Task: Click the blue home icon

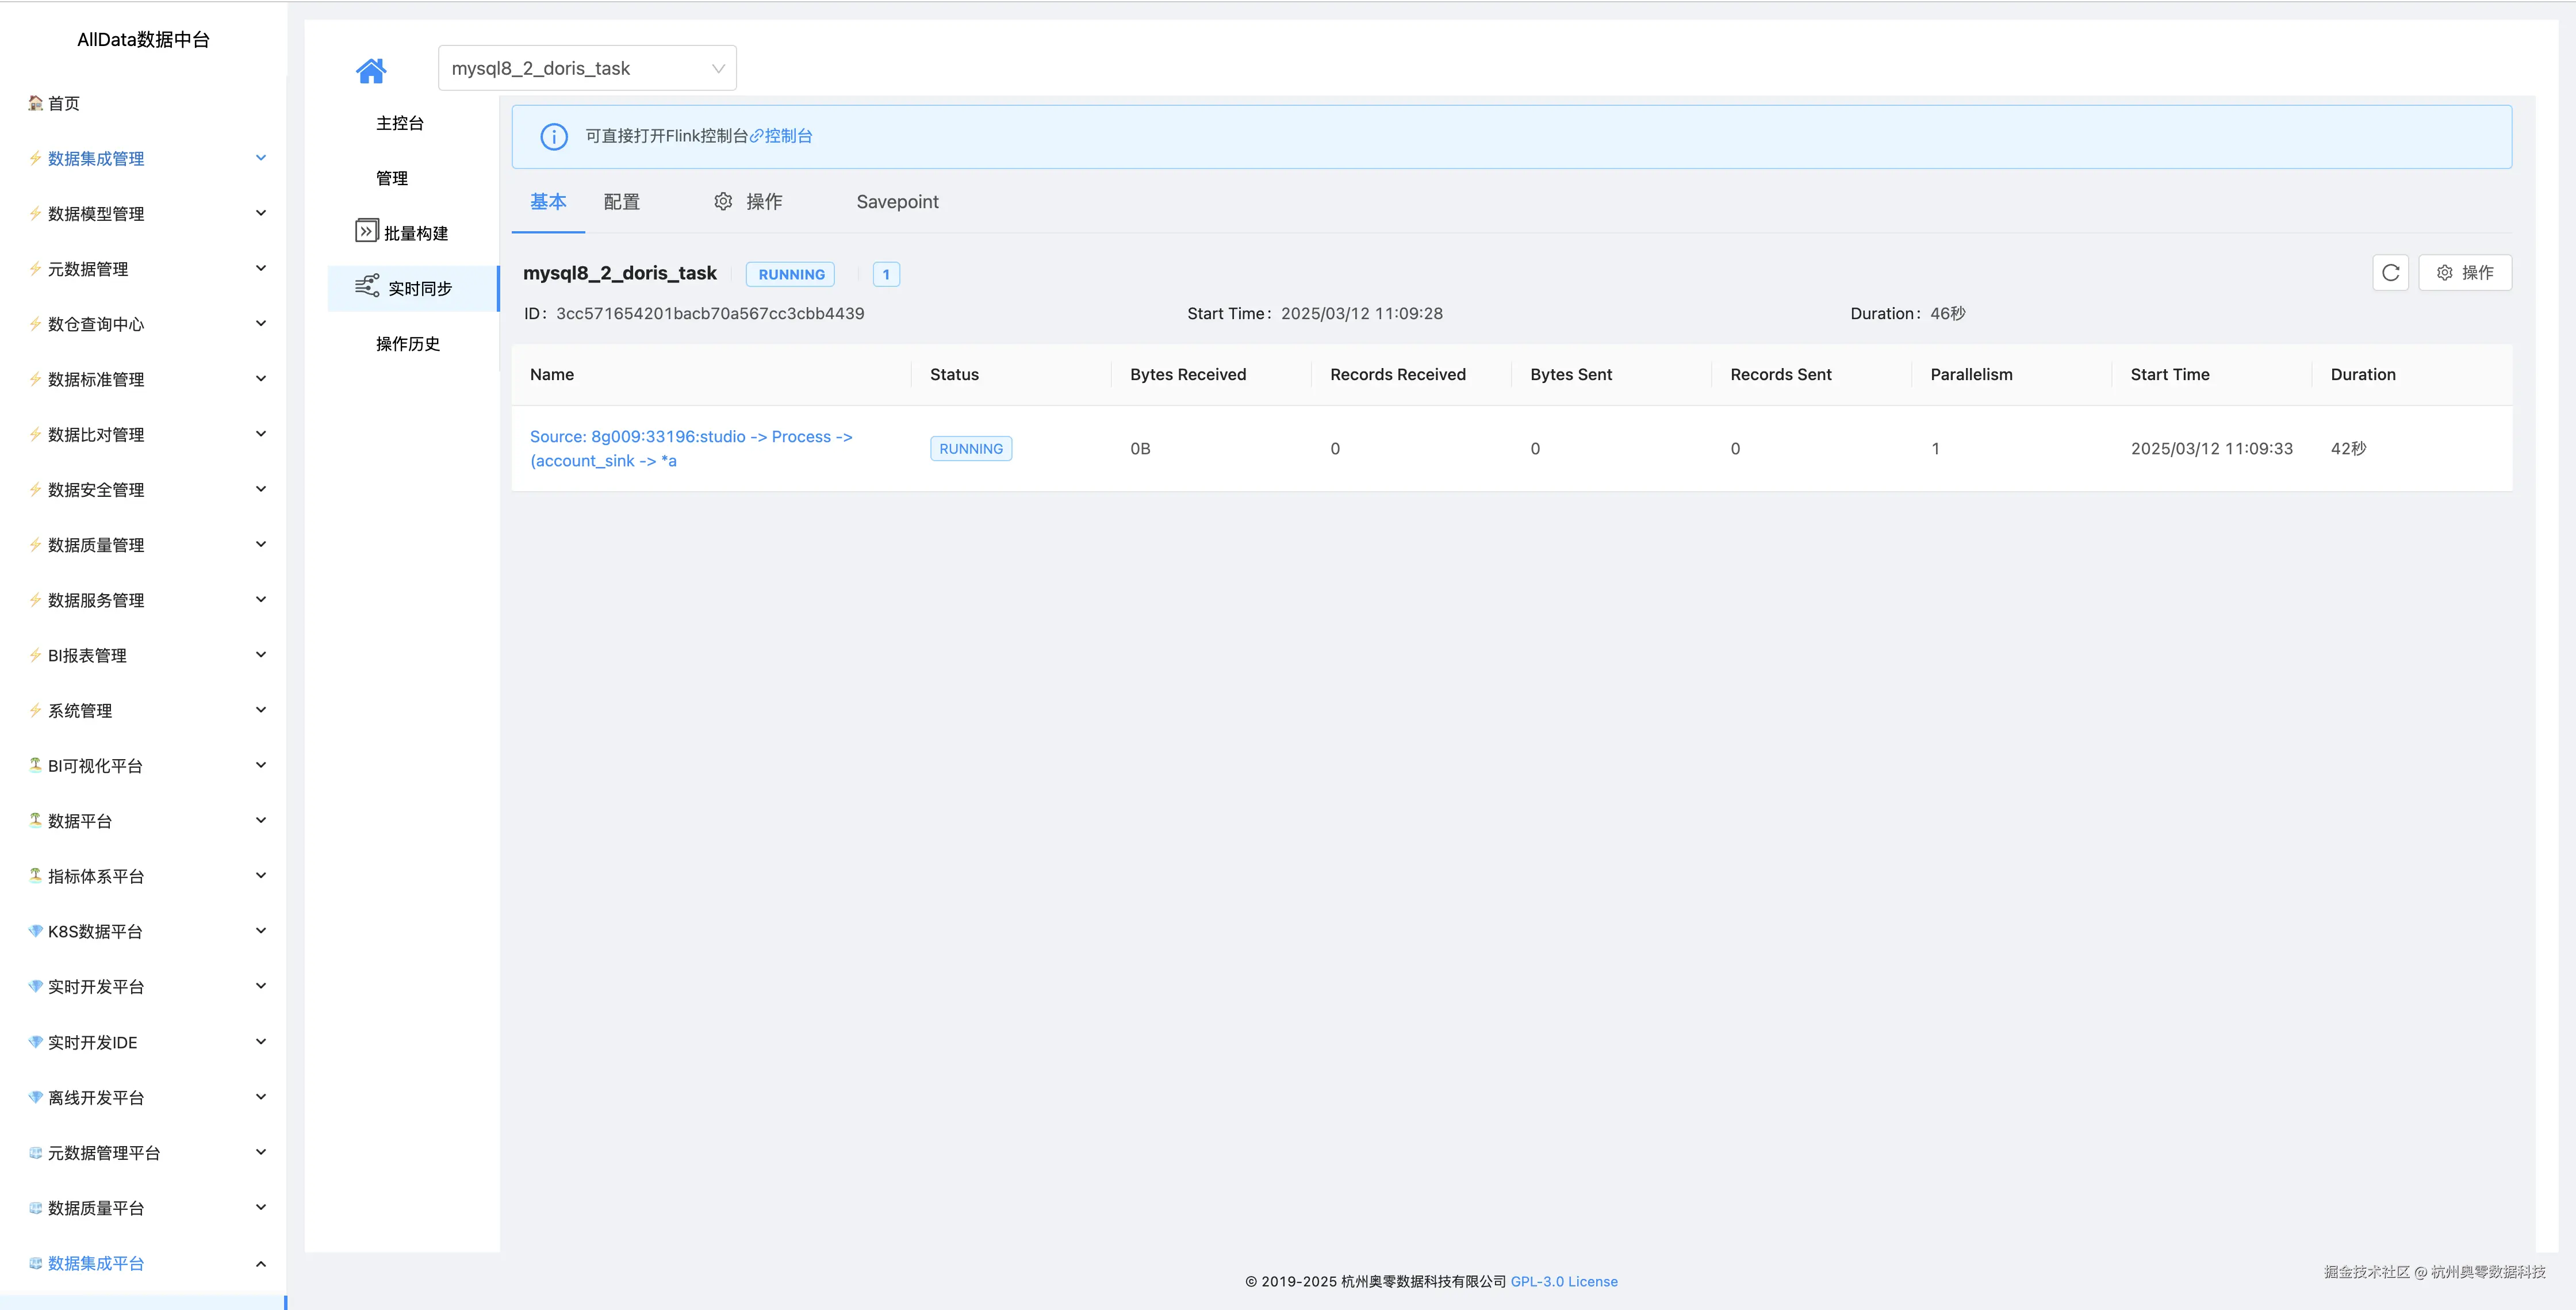Action: pos(371,70)
